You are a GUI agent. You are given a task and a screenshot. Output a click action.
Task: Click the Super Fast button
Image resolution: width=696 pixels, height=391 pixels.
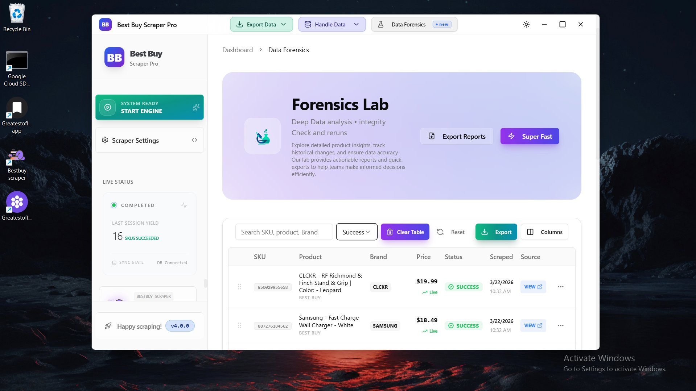[530, 136]
